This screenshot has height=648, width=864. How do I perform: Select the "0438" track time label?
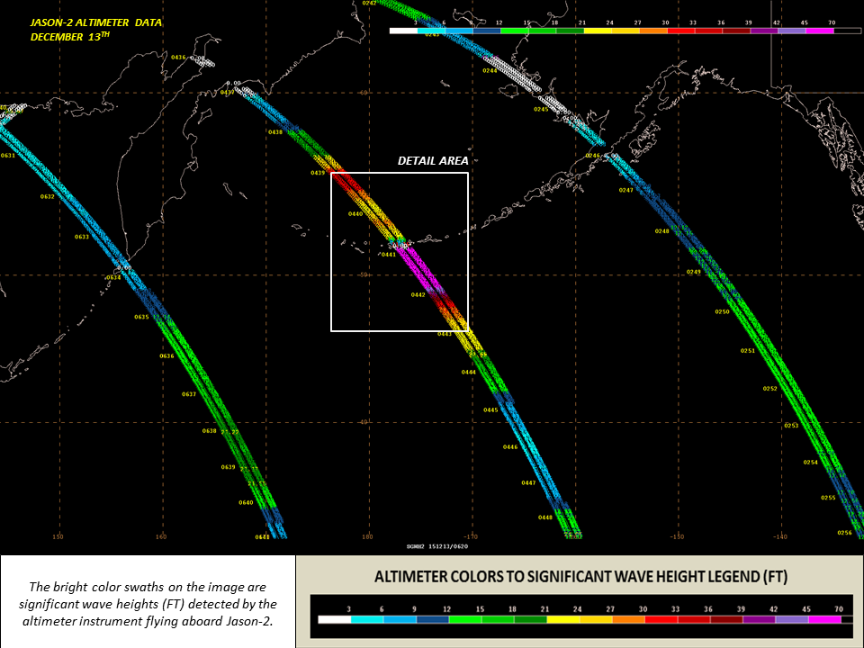click(x=275, y=132)
